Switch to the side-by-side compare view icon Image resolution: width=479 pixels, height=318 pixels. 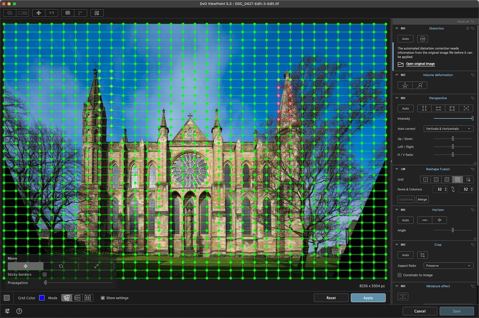click(x=23, y=13)
